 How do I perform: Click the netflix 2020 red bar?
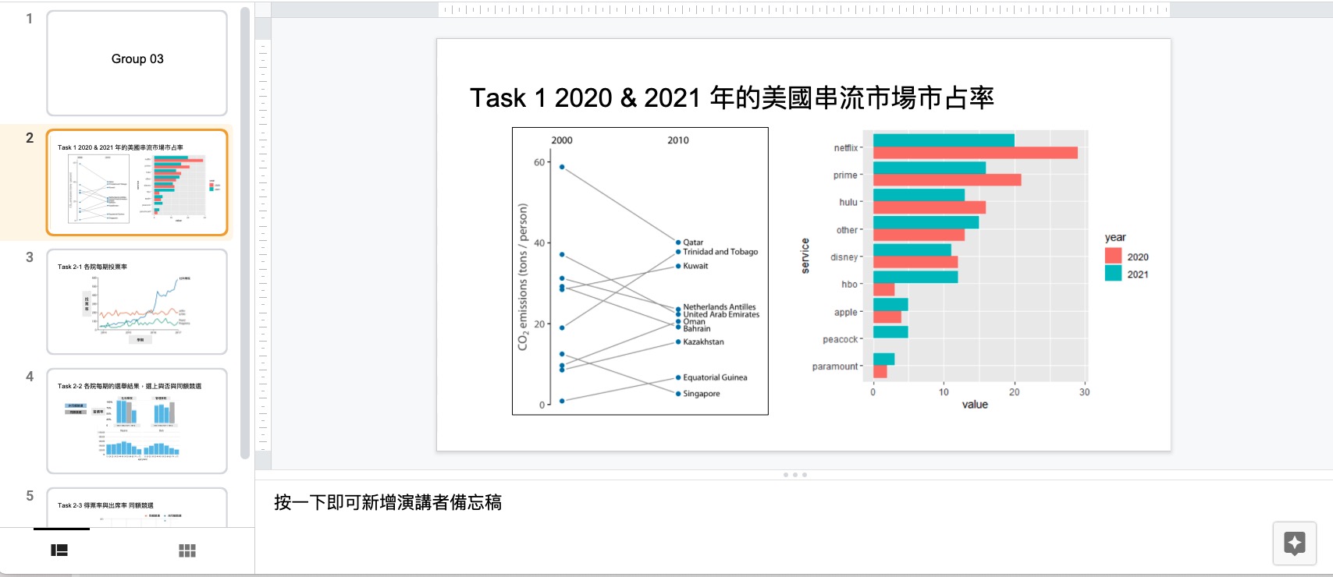click(975, 153)
